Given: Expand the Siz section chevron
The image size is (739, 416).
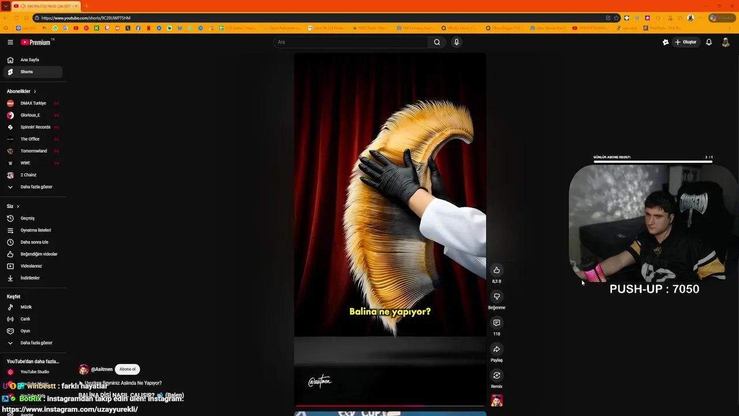Looking at the screenshot, I should (x=17, y=206).
